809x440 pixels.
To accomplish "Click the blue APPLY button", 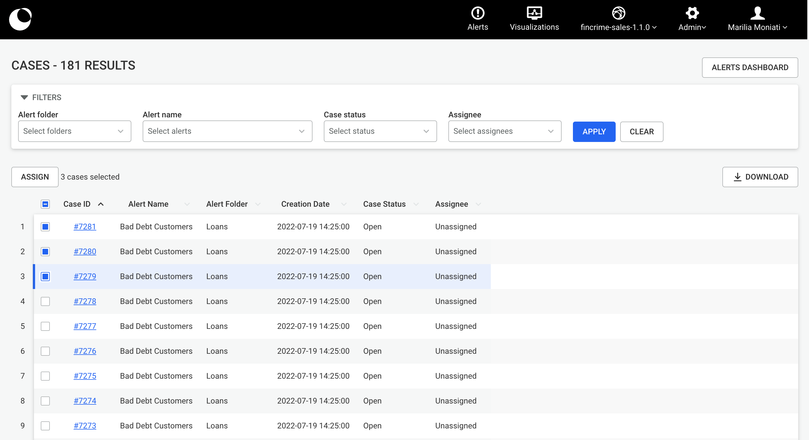I will pyautogui.click(x=594, y=131).
